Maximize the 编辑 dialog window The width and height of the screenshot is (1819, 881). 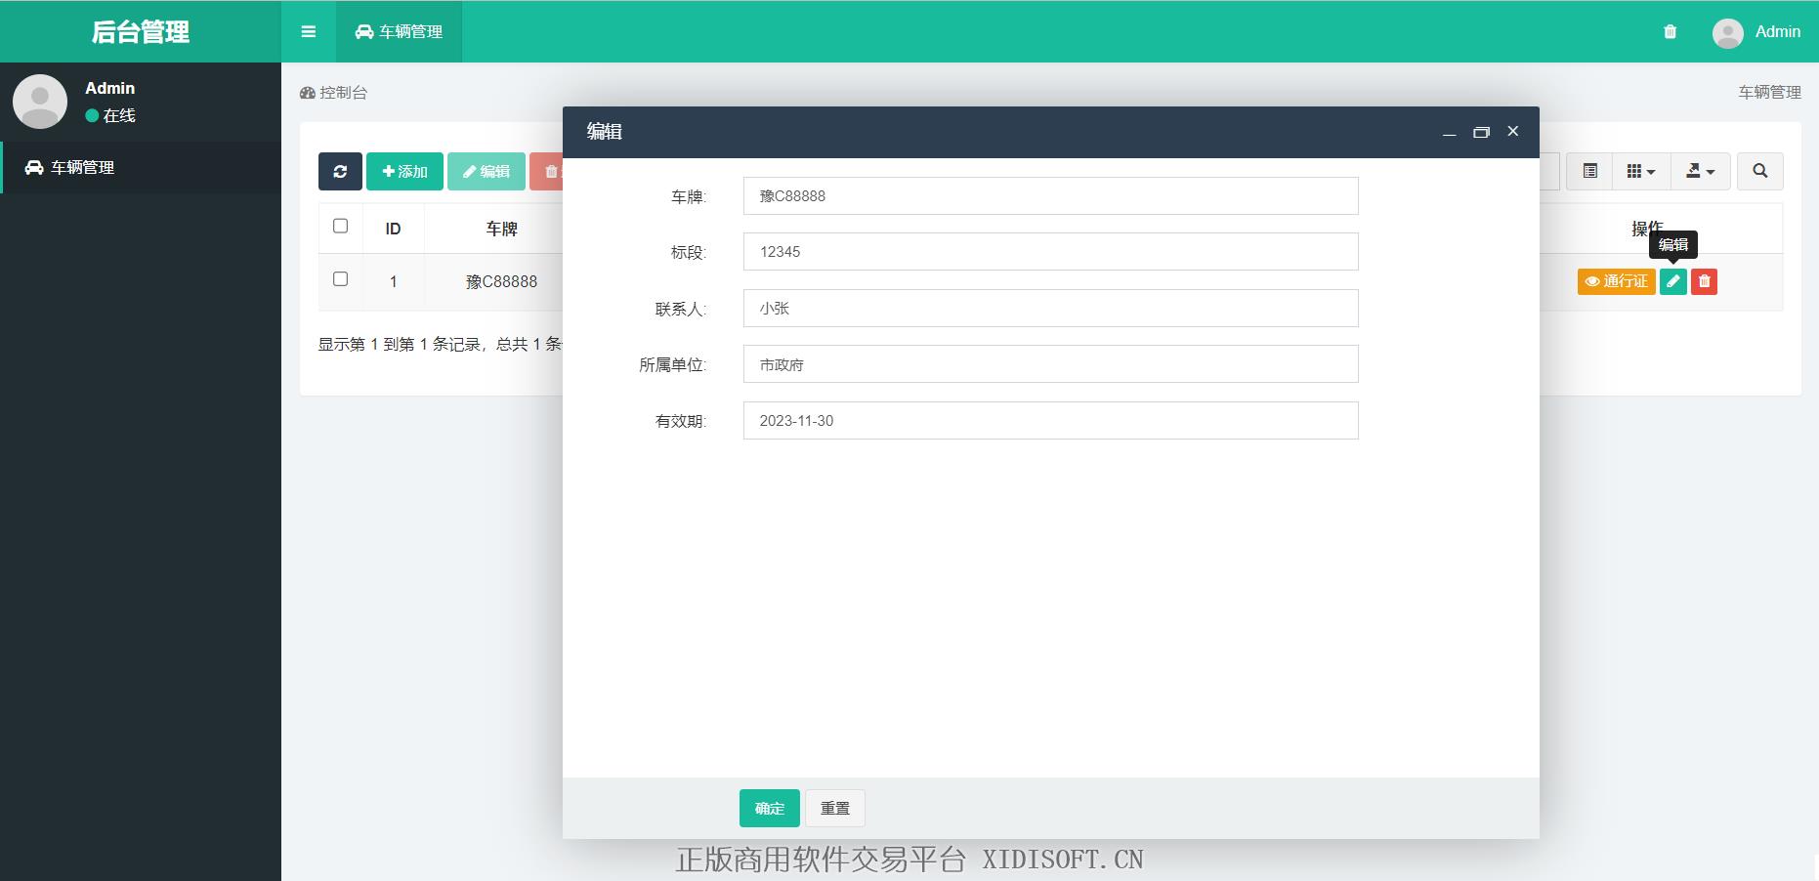pos(1481,132)
